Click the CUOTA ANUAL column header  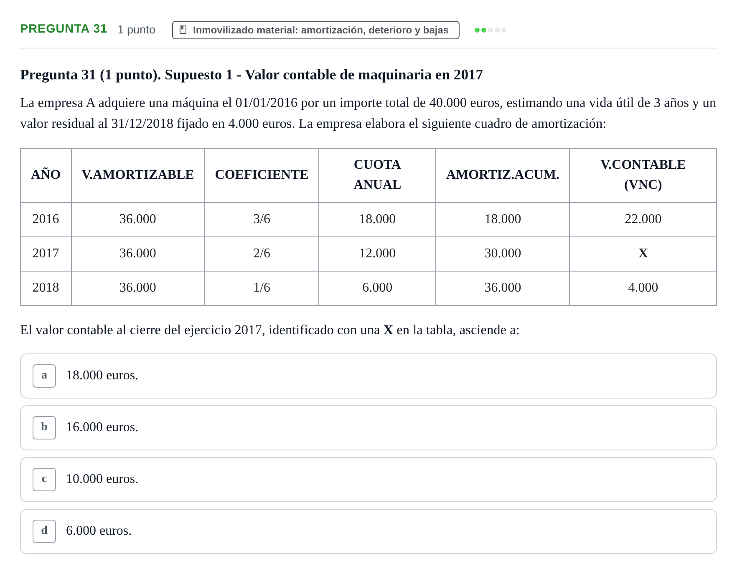click(x=377, y=175)
